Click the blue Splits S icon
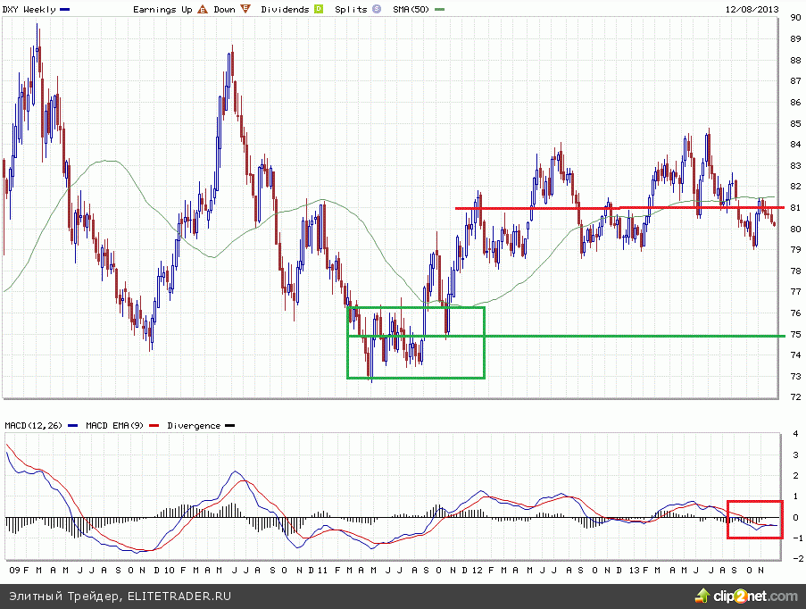The width and height of the screenshot is (806, 609). point(375,9)
